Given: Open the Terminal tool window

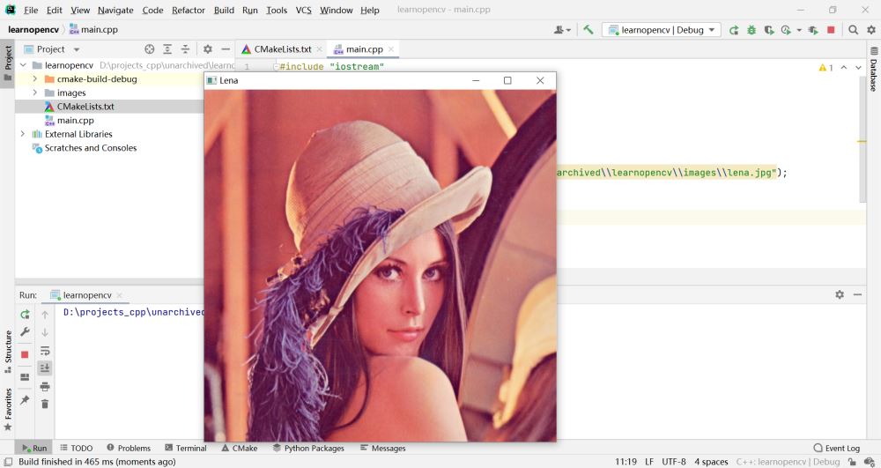Looking at the screenshot, I should pyautogui.click(x=185, y=448).
